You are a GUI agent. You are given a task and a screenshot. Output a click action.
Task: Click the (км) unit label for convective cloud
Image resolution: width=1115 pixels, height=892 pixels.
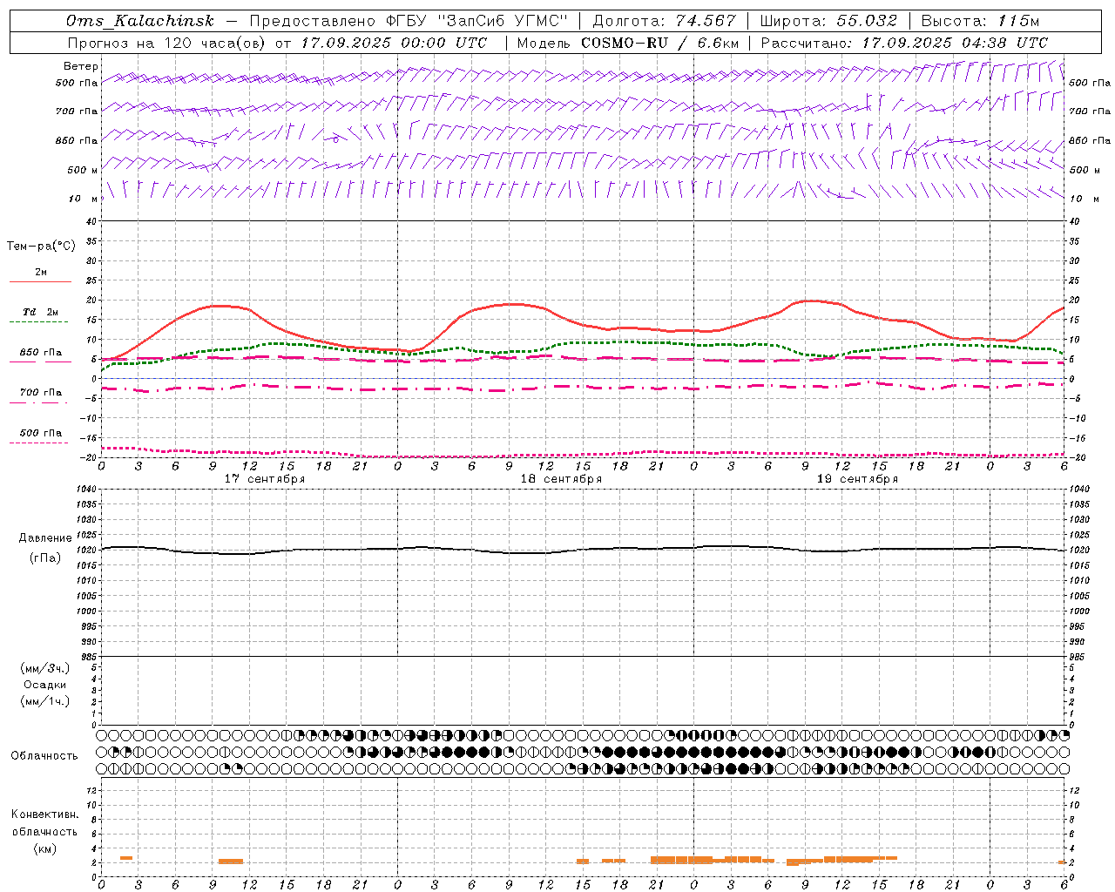pyautogui.click(x=45, y=848)
